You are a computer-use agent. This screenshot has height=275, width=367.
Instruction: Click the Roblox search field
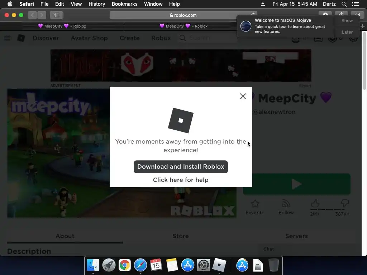(x=207, y=38)
